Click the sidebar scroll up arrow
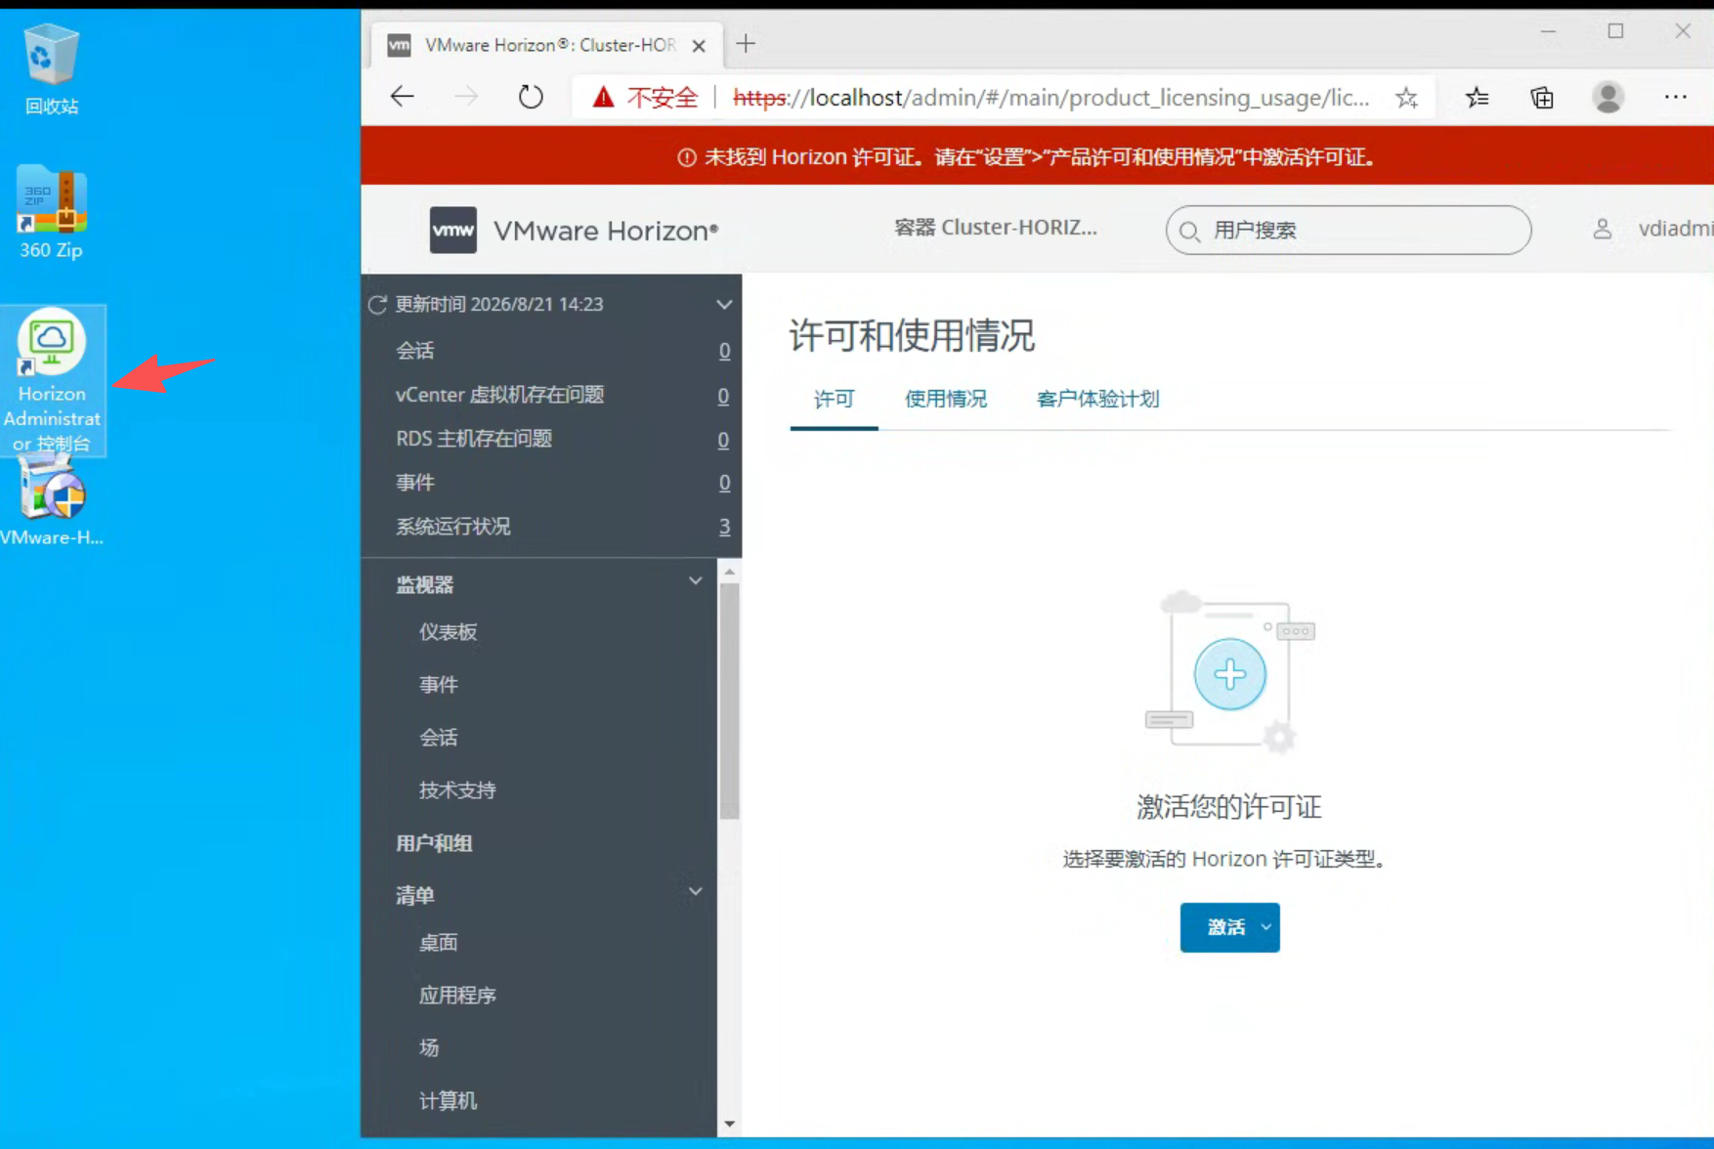Viewport: 1714px width, 1149px height. [729, 572]
